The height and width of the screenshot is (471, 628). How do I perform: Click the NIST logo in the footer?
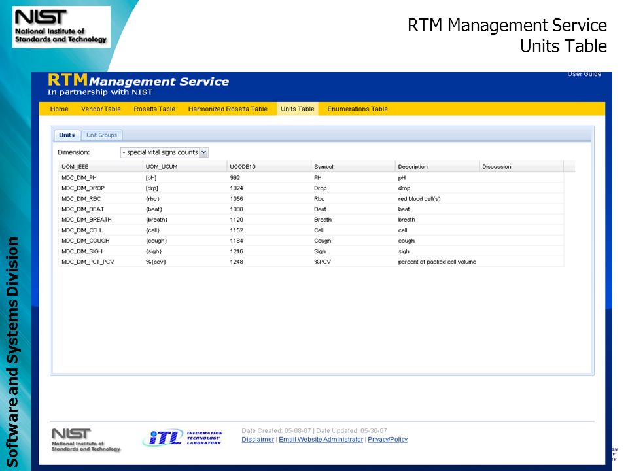click(86, 440)
